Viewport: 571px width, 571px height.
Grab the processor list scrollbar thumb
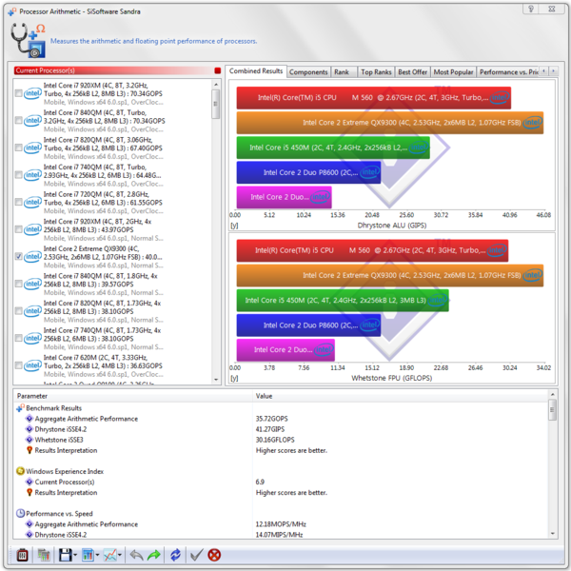click(216, 104)
